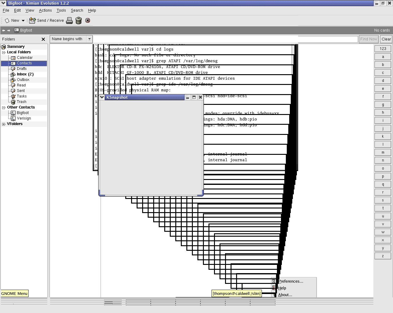This screenshot has height=313, width=393.
Task: Open the New button dropdown arrow
Action: 23,21
